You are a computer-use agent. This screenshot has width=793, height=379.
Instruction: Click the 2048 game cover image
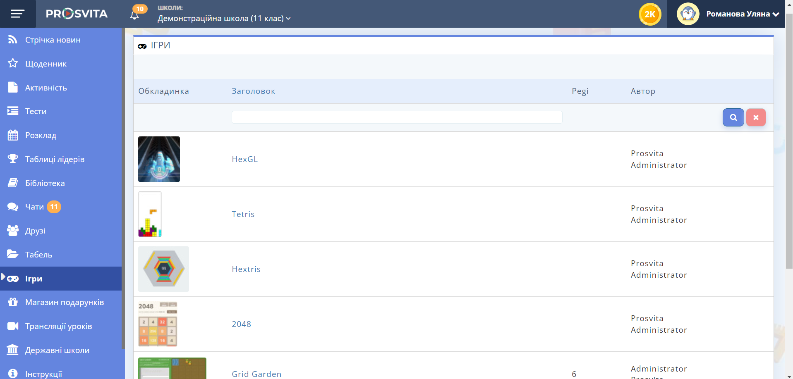[x=158, y=324]
